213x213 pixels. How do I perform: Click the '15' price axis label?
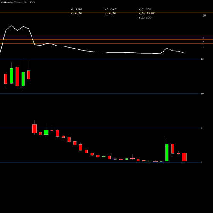point(202,59)
